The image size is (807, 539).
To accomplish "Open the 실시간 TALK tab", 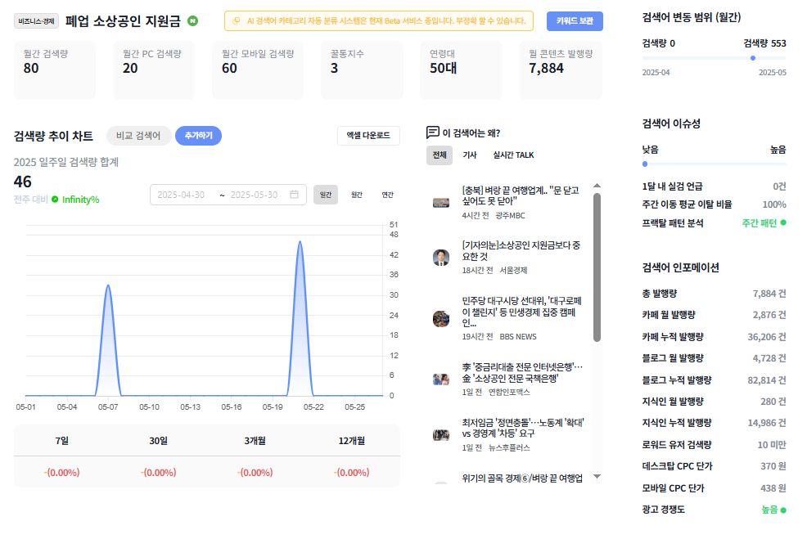I will [513, 155].
